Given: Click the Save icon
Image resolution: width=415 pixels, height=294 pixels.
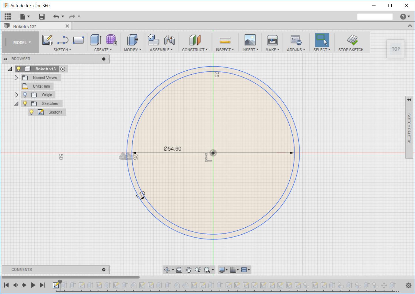Looking at the screenshot, I should [42, 16].
